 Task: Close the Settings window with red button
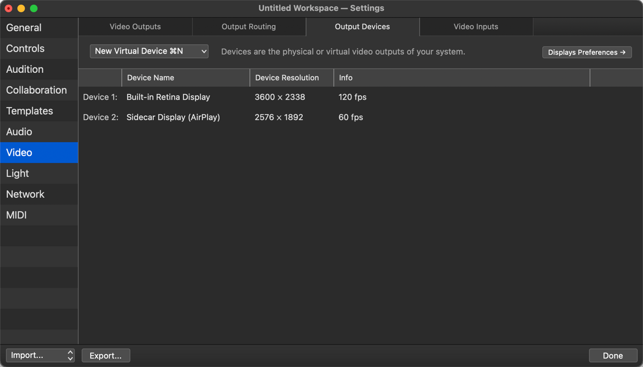coord(9,9)
